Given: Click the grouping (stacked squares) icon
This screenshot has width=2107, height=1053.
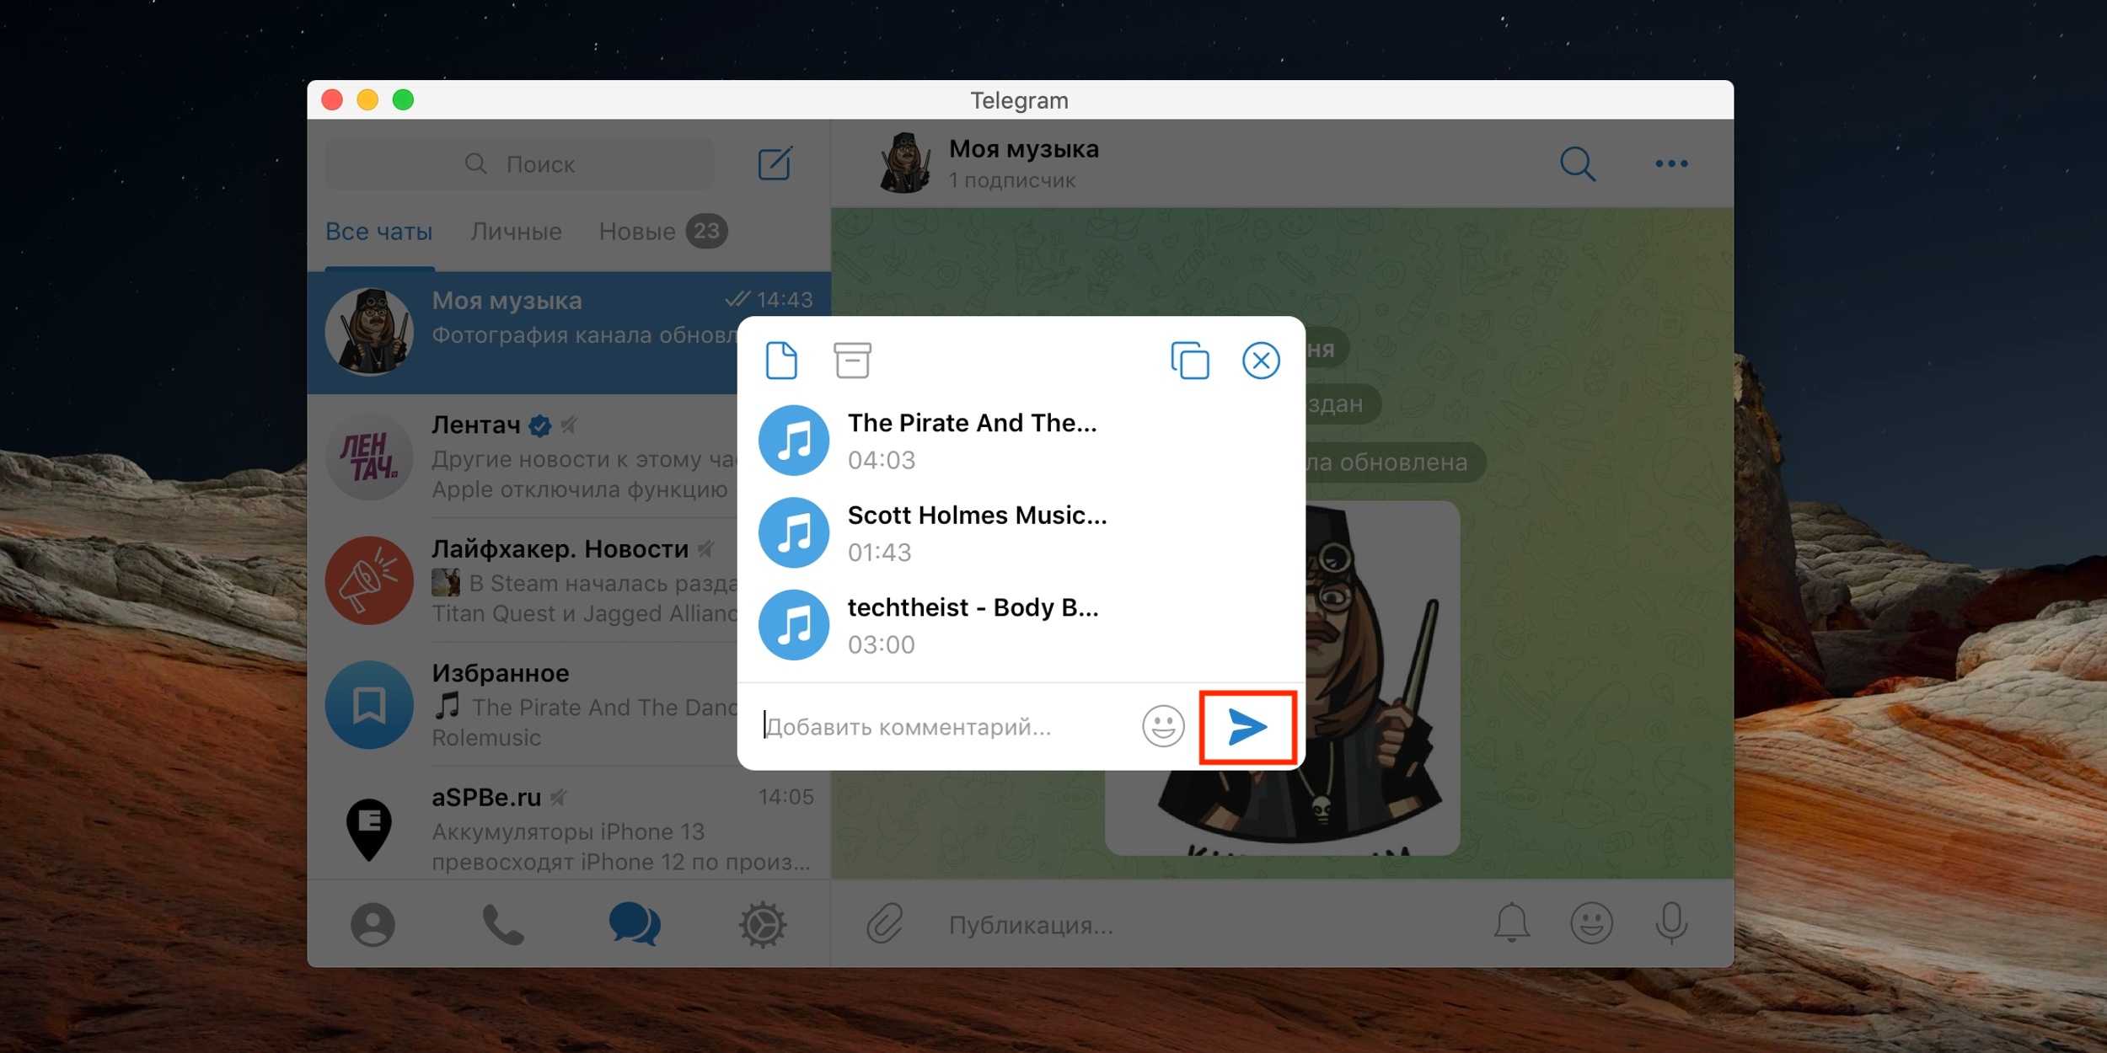Looking at the screenshot, I should (1190, 361).
